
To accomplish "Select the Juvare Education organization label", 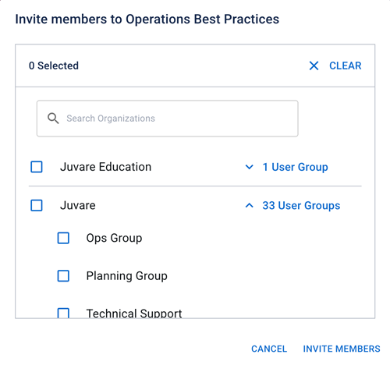I will (105, 167).
